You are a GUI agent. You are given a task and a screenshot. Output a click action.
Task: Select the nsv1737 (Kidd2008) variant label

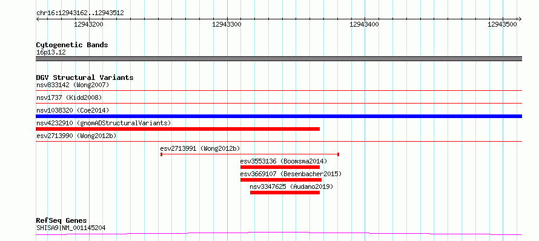pos(69,97)
